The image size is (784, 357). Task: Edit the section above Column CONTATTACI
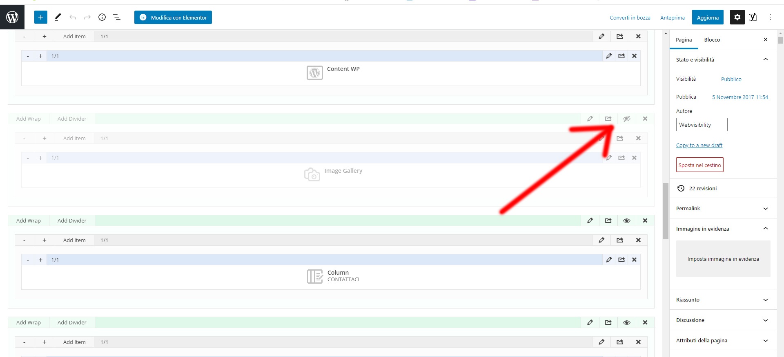(590, 220)
